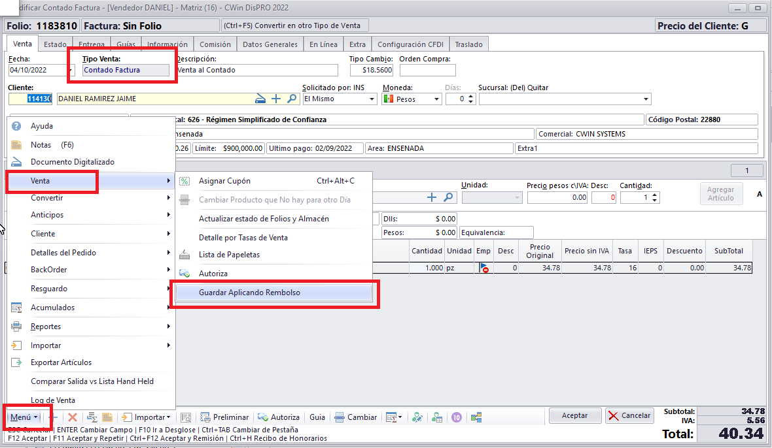Viewport: 772px width, 448px height.
Task: Click the Preliminar toolbar button
Action: point(224,417)
